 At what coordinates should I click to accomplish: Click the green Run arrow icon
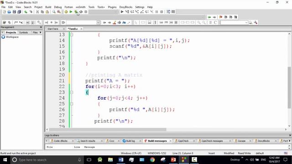[x=71, y=12]
